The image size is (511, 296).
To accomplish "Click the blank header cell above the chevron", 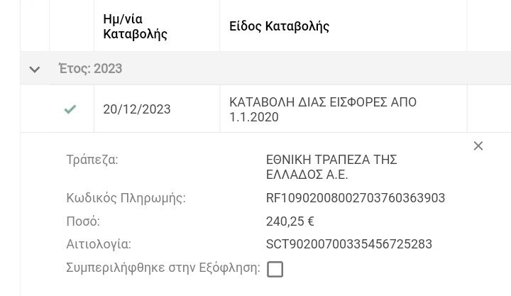I will click(34, 26).
